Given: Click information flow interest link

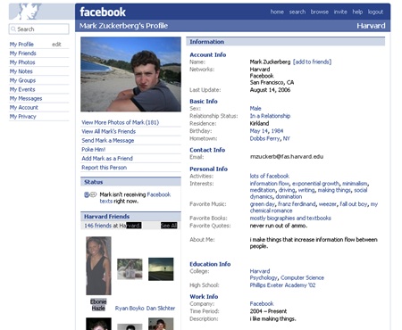Looking at the screenshot, I should pos(270,184).
